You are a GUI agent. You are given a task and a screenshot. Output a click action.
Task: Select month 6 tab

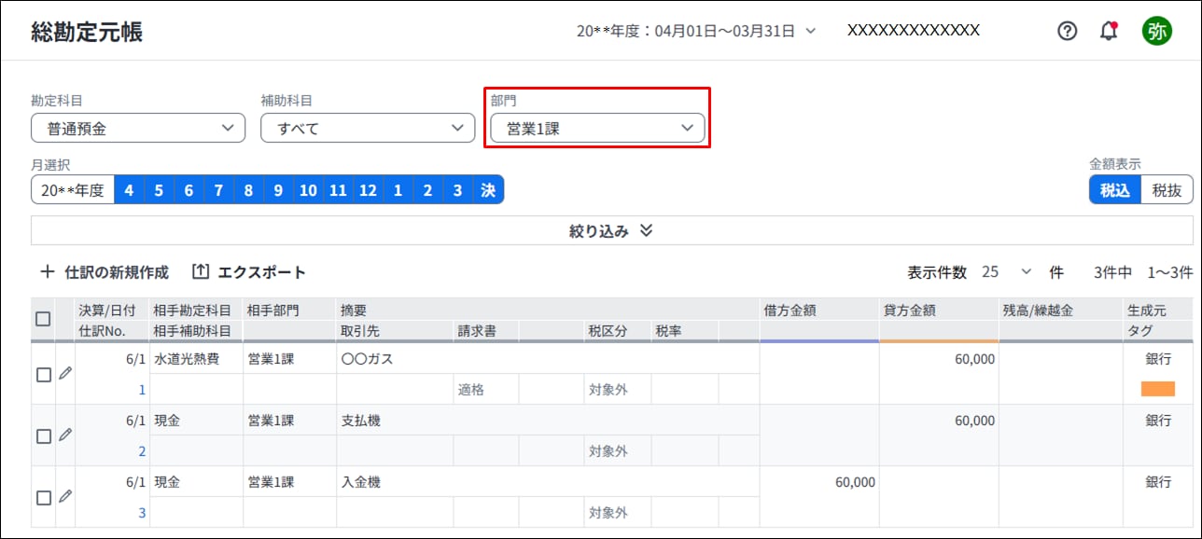tap(189, 190)
